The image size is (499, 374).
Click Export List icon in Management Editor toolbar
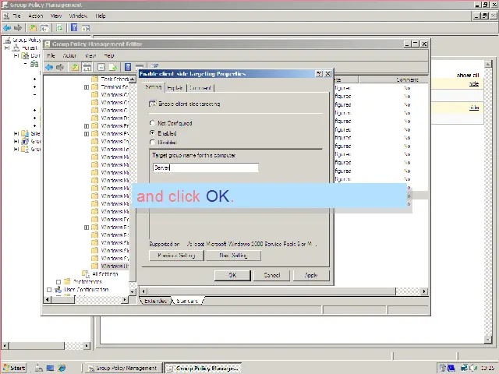click(x=113, y=67)
